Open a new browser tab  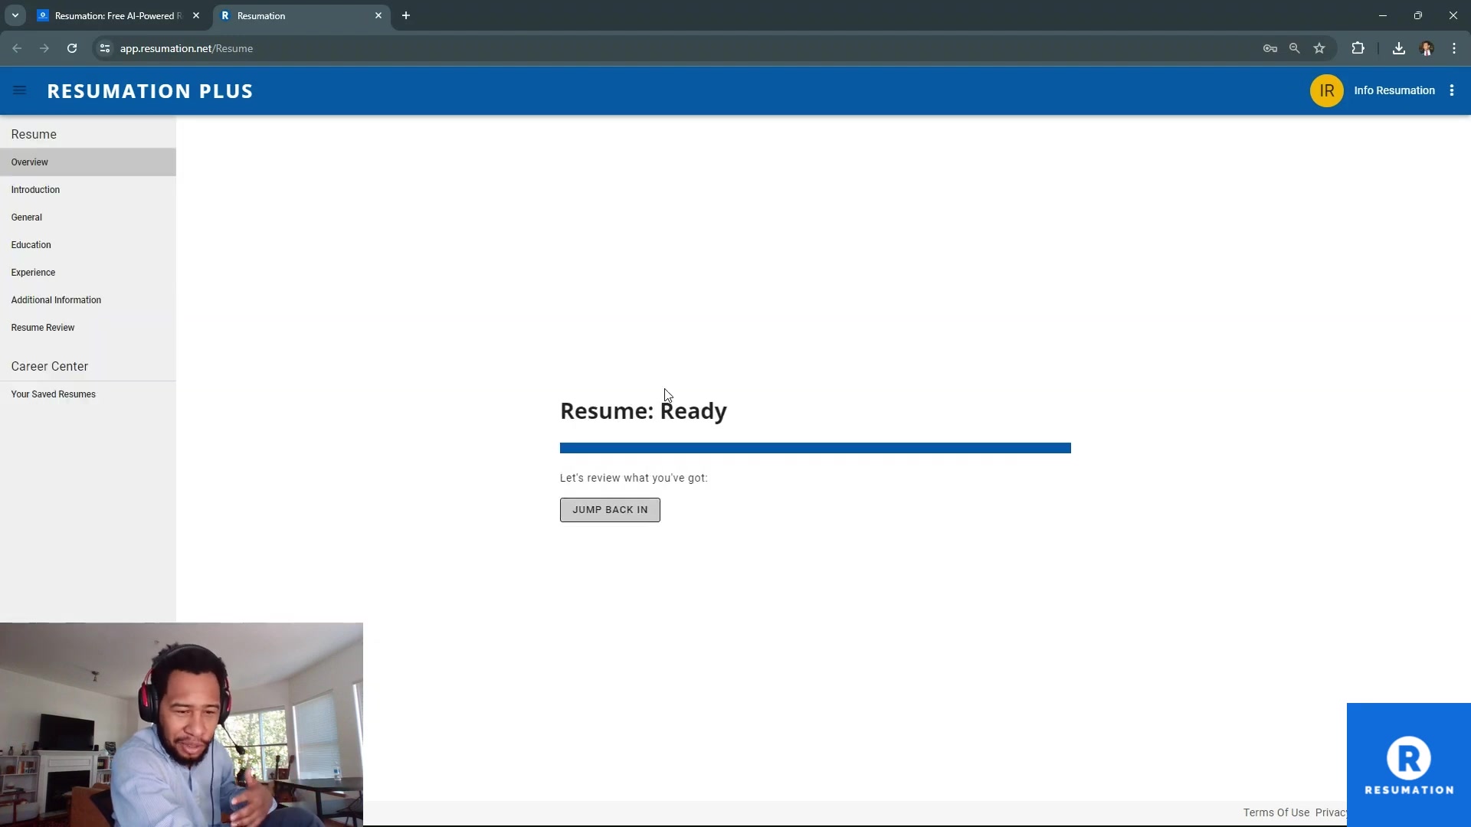(406, 15)
